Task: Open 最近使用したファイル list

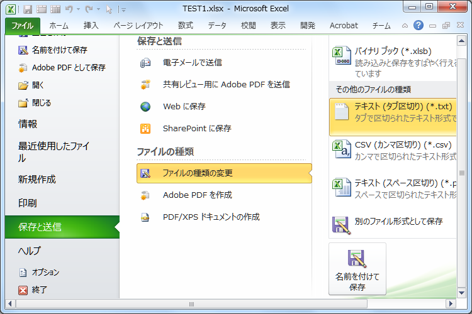Action: pos(53,152)
